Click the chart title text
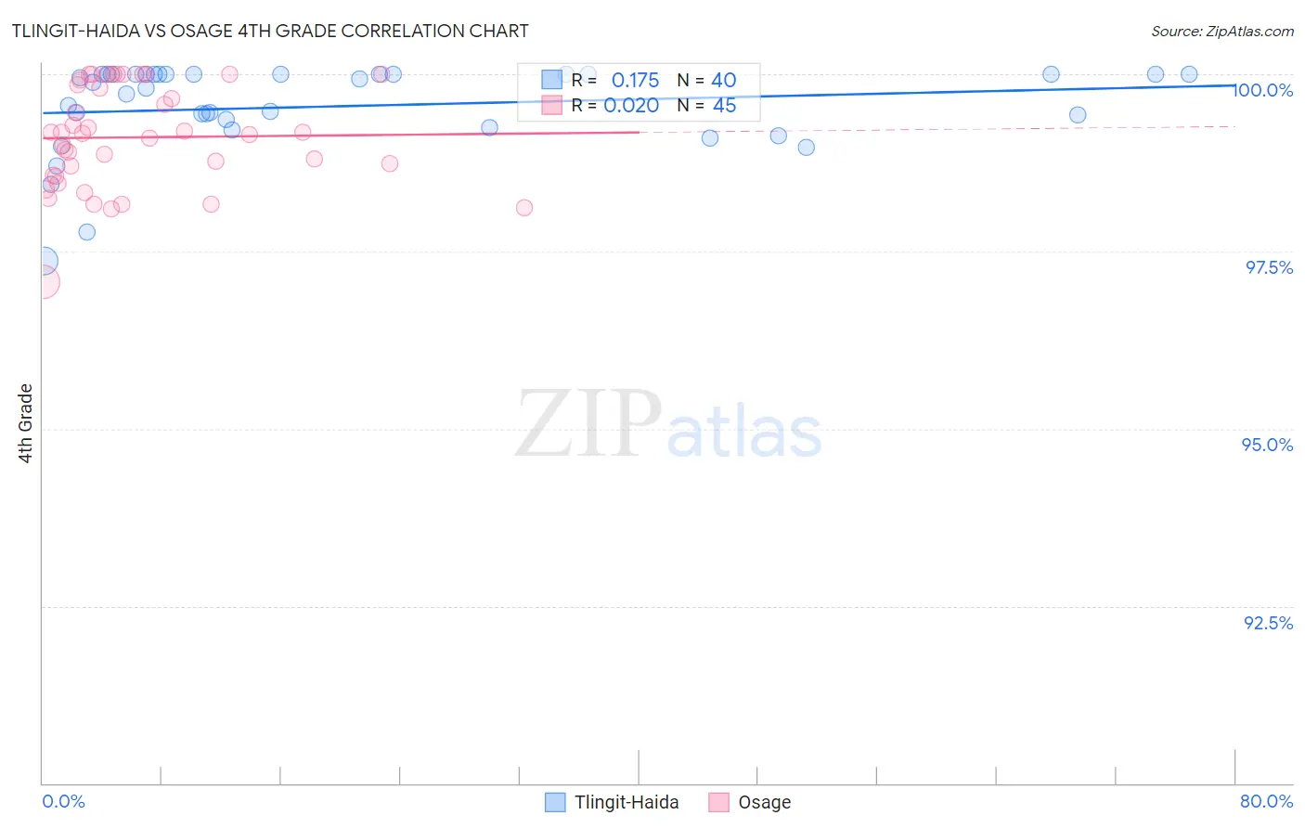Viewport: 1305px width, 828px height. coord(270,31)
